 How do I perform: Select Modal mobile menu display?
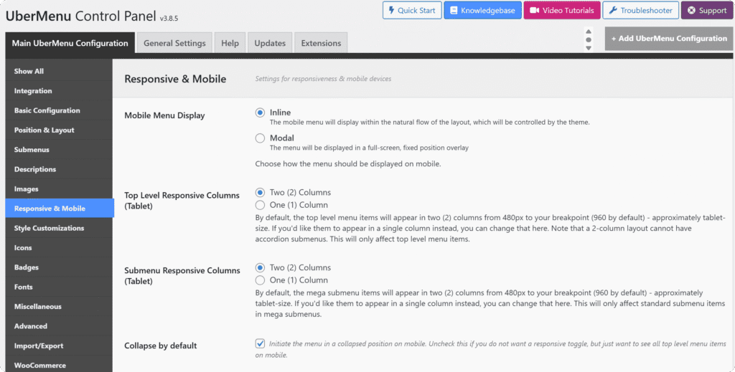260,138
